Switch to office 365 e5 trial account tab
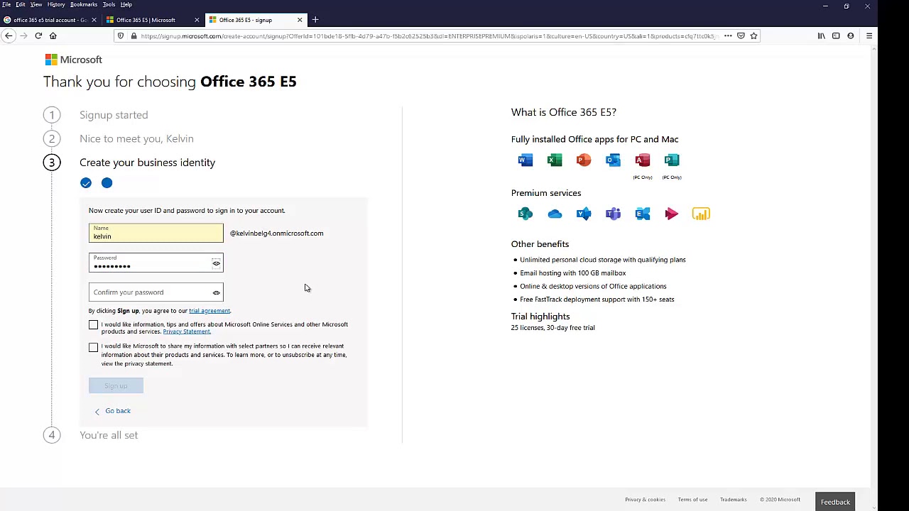 [50, 20]
